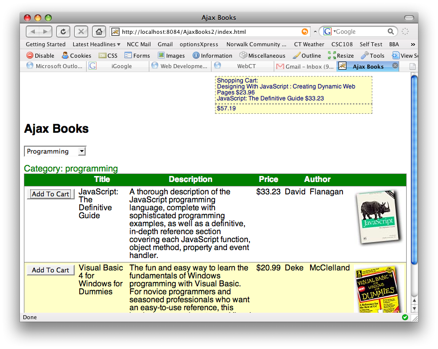Click the price $20.99 table cell
This screenshot has height=349, width=438.
coord(268,267)
